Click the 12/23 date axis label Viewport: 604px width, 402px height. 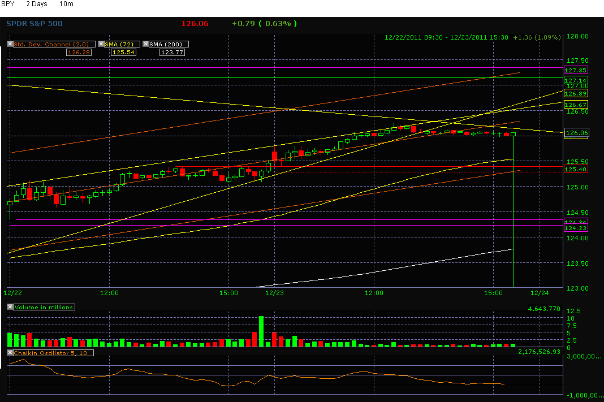point(275,293)
